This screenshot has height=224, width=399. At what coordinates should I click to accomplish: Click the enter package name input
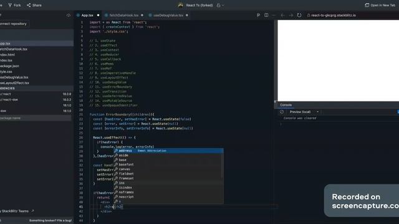tap(36, 118)
